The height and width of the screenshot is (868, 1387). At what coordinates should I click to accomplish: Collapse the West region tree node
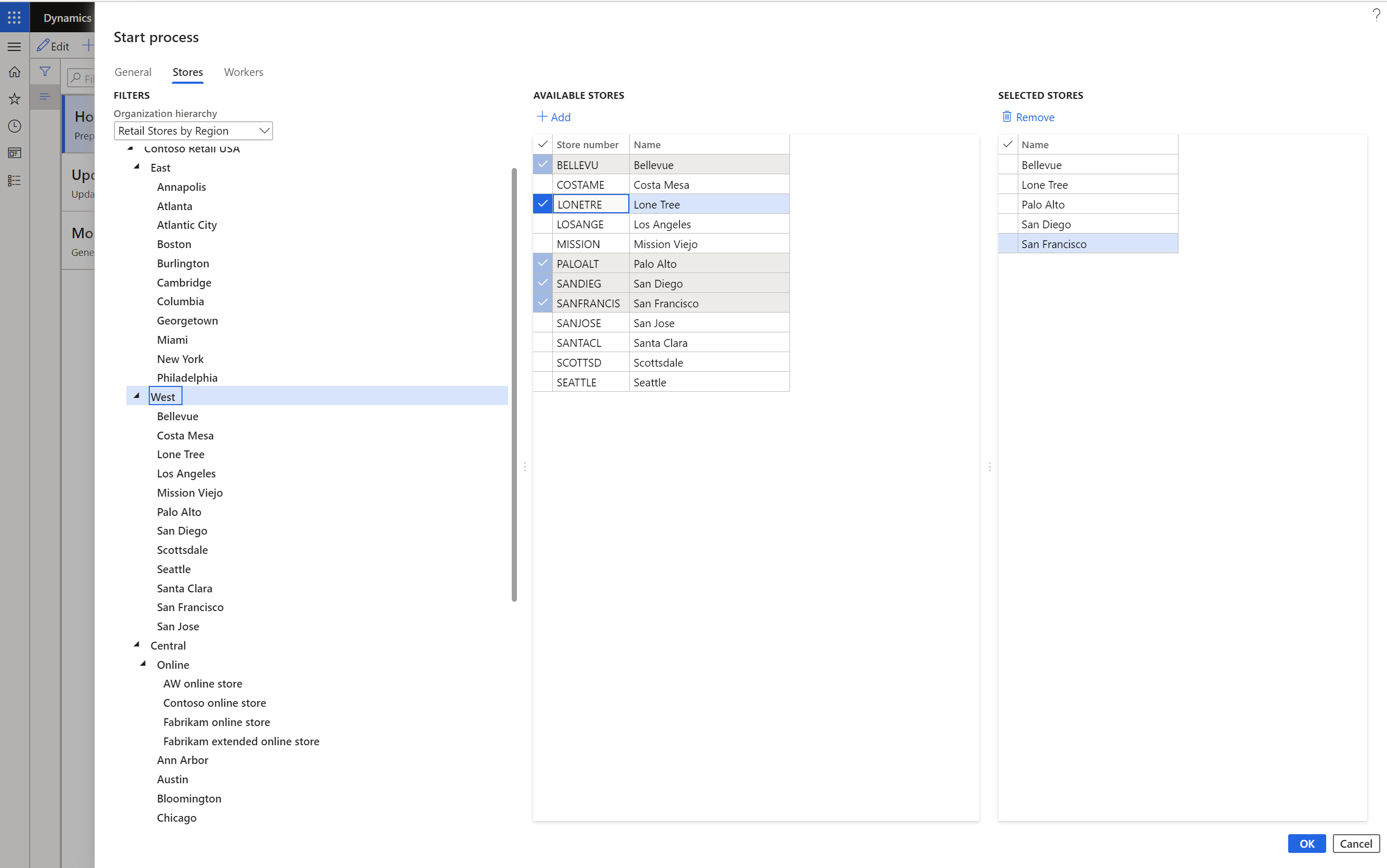point(138,396)
